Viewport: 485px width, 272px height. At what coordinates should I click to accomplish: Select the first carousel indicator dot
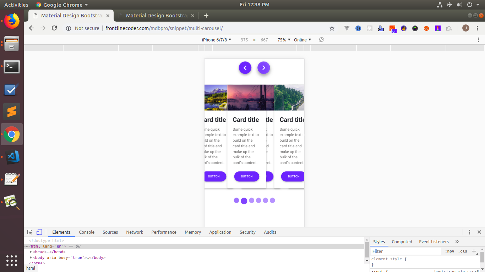coord(236,200)
